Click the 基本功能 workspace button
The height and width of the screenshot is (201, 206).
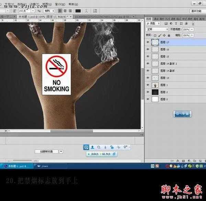coord(197,11)
